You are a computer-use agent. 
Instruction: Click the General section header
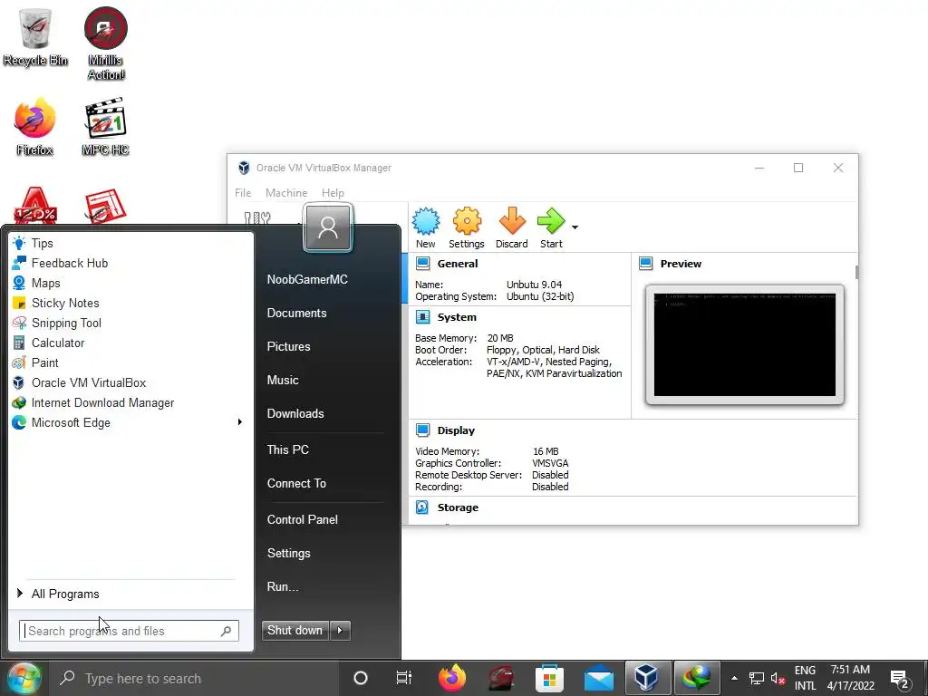click(458, 264)
